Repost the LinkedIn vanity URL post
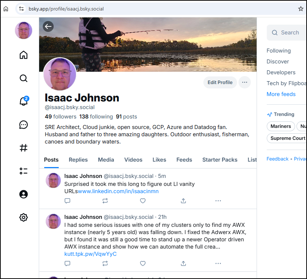Image resolution: width=307 pixels, height=279 pixels. tap(105, 201)
